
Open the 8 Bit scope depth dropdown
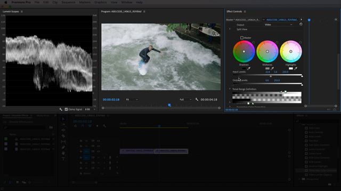point(90,109)
